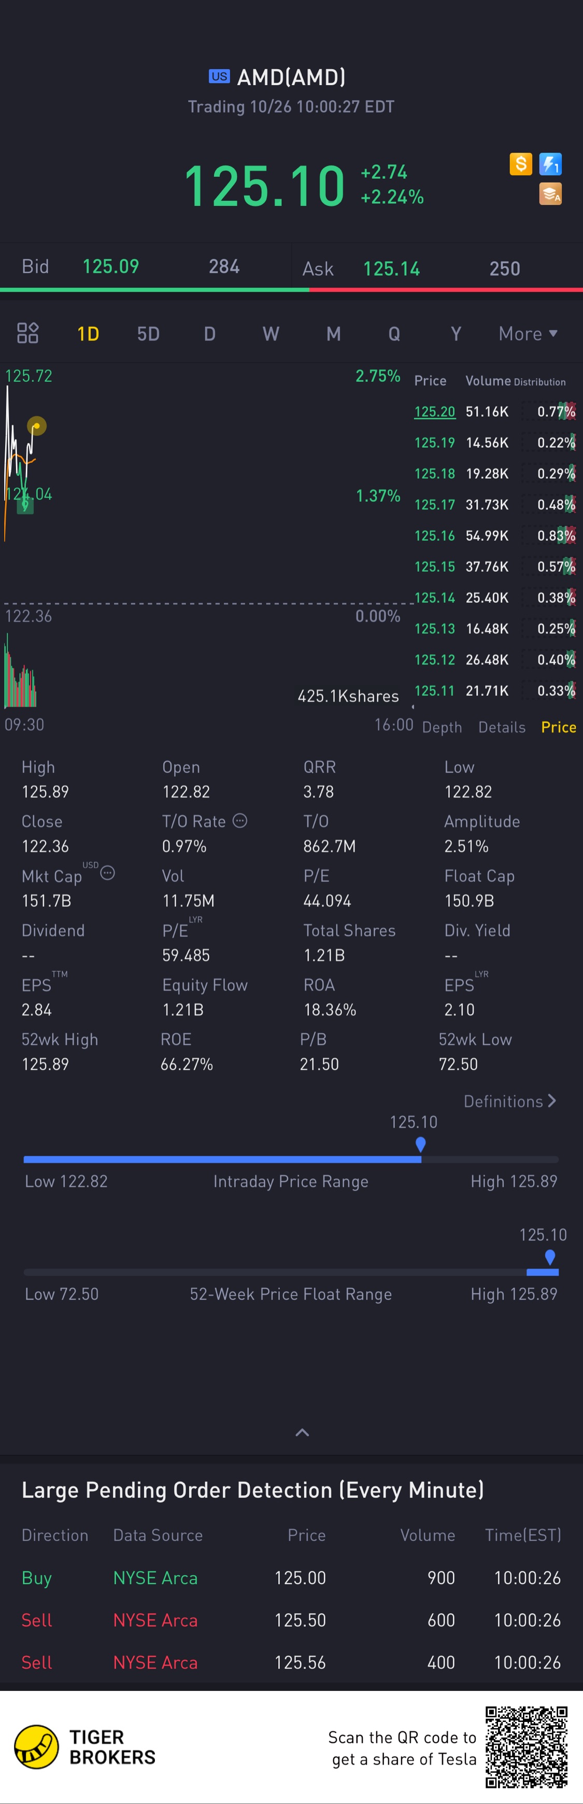Image resolution: width=583 pixels, height=1804 pixels.
Task: Select the 125.15 price distribution row
Action: point(495,567)
